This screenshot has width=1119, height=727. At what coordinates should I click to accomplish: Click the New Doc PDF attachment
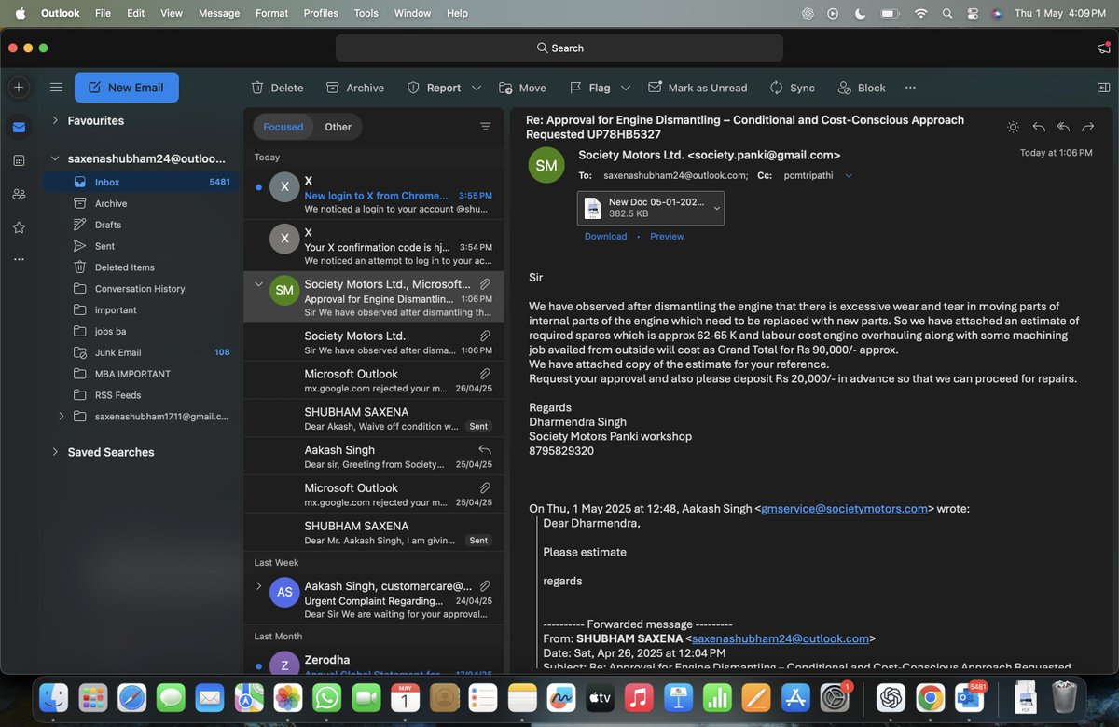[651, 208]
